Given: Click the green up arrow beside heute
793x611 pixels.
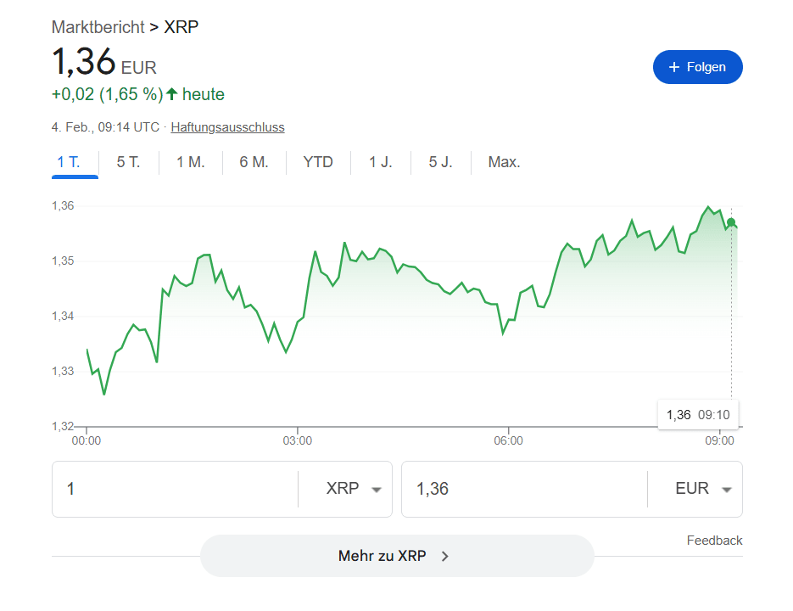Looking at the screenshot, I should pyautogui.click(x=172, y=93).
